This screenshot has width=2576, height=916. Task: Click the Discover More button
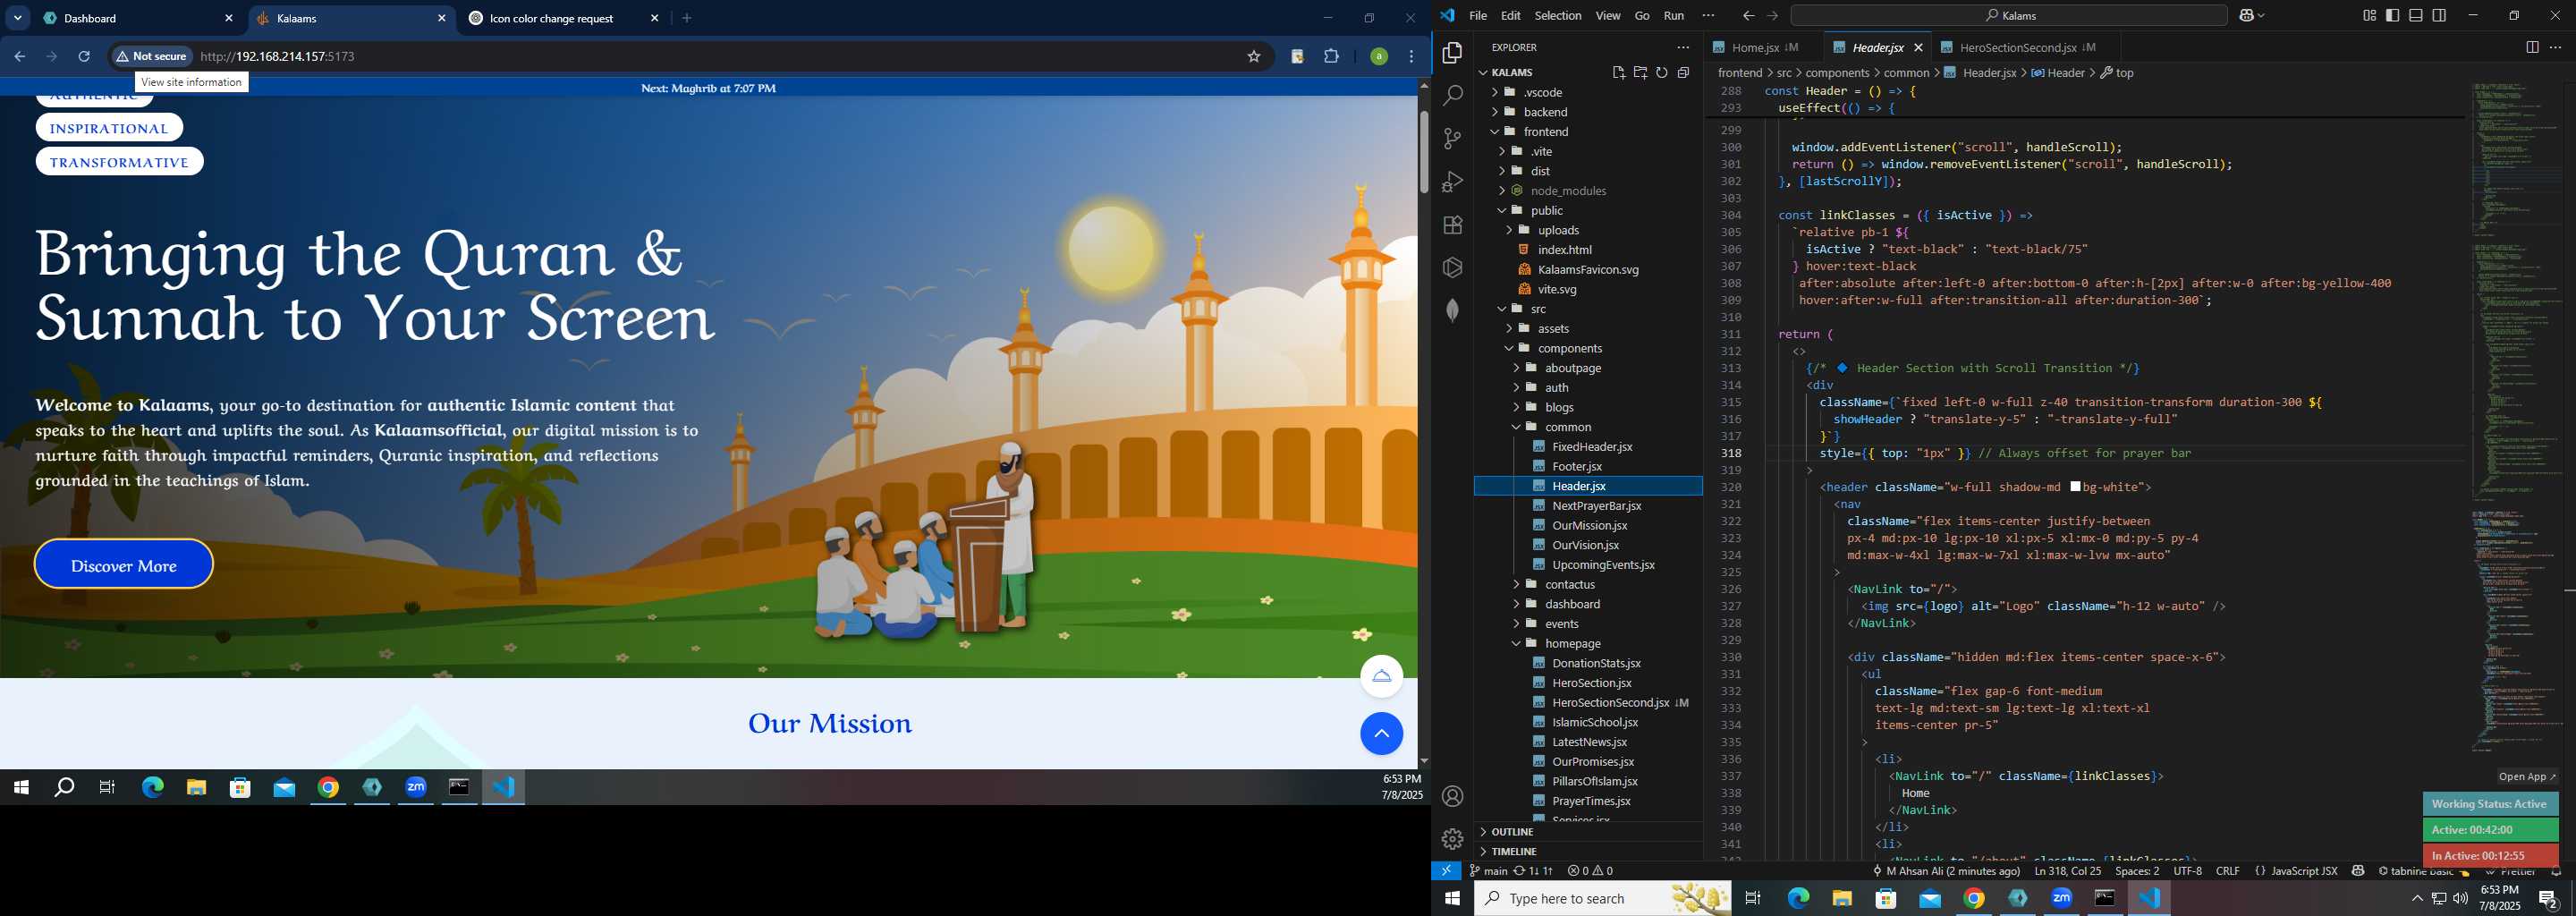124,565
